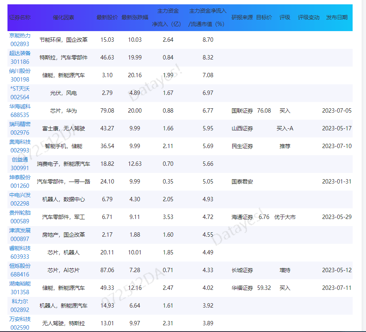This screenshot has height=332, width=366.
Task: Click the 超达装备 security name
Action: pyautogui.click(x=20, y=53)
